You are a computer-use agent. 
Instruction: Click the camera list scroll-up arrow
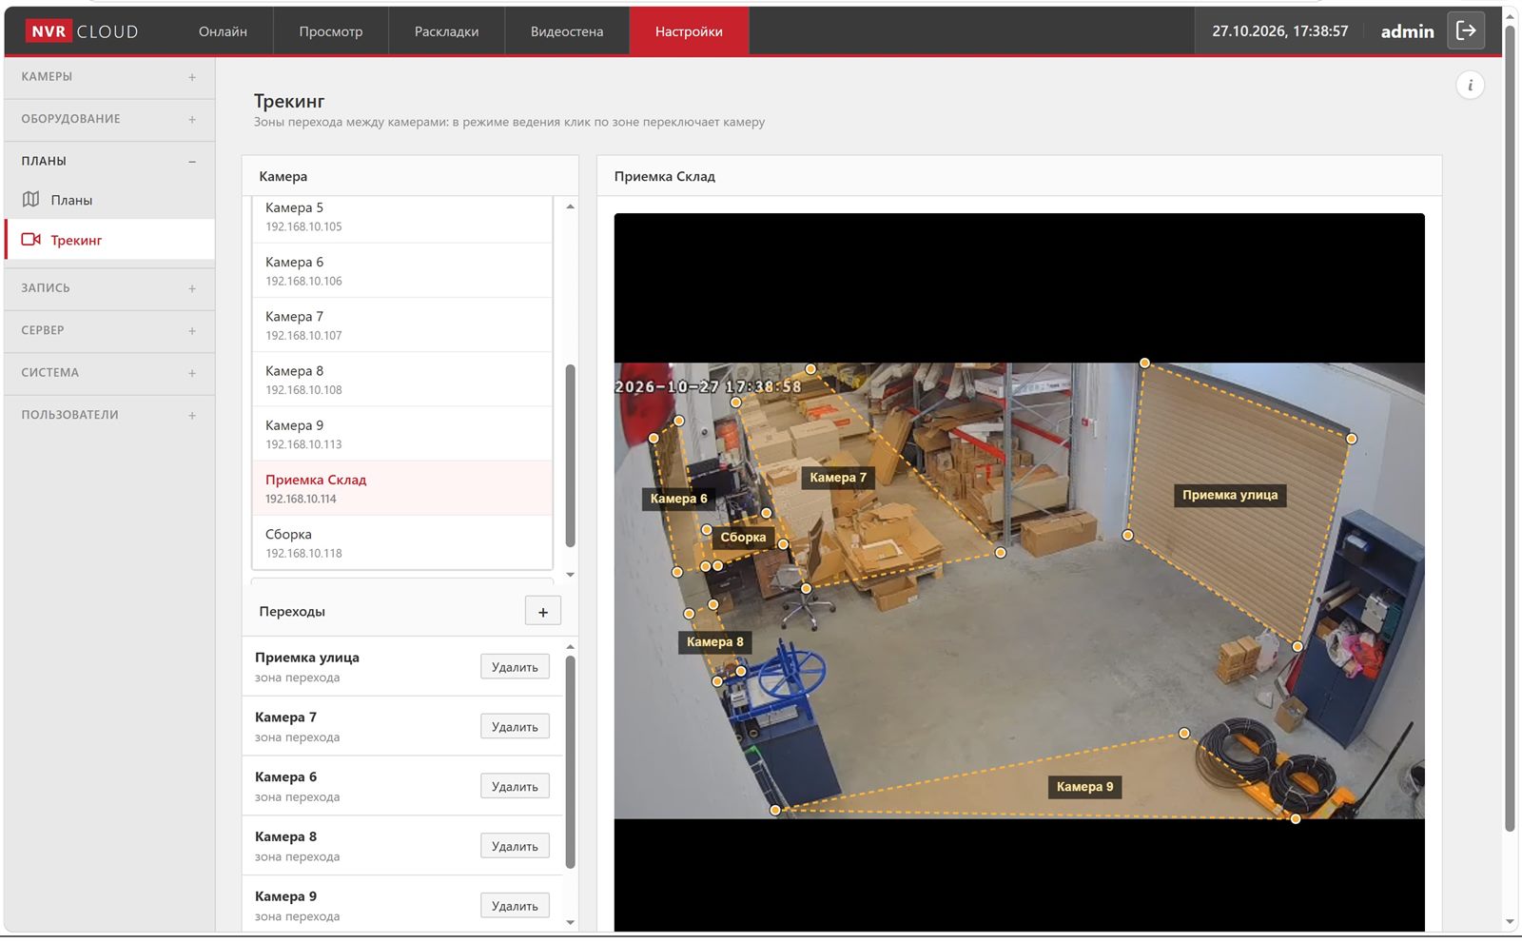coord(570,206)
